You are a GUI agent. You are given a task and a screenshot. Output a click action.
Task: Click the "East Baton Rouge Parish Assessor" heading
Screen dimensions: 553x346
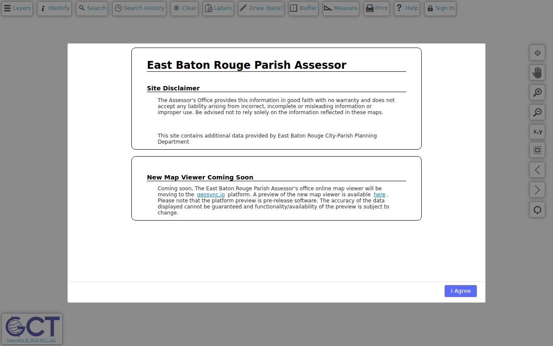[247, 65]
